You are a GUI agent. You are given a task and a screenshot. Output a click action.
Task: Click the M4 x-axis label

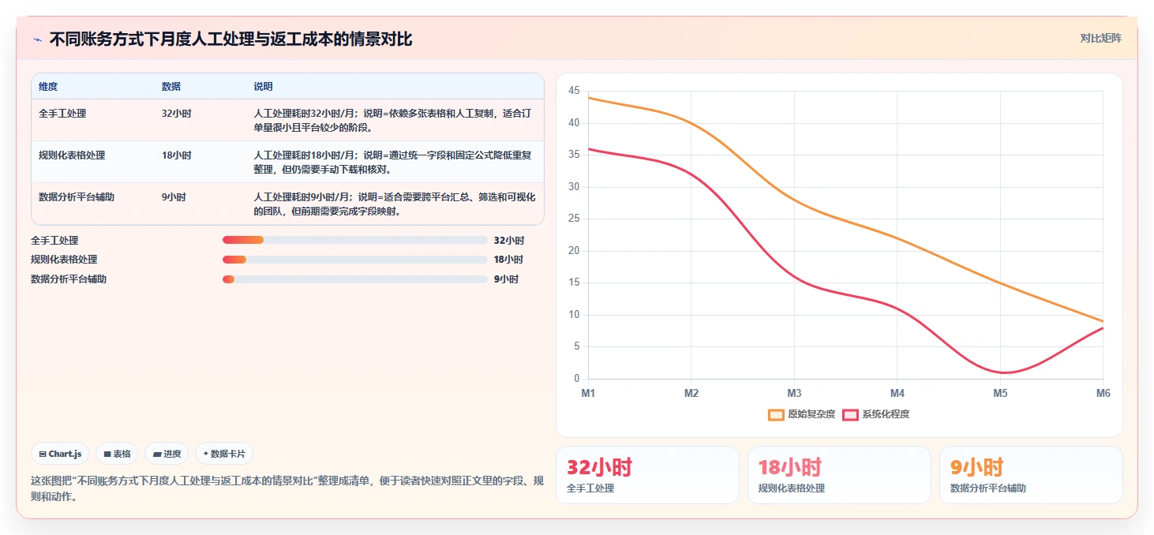[x=897, y=393]
